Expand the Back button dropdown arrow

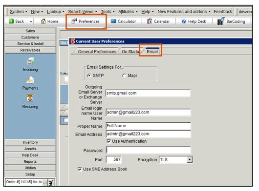[x=31, y=21]
